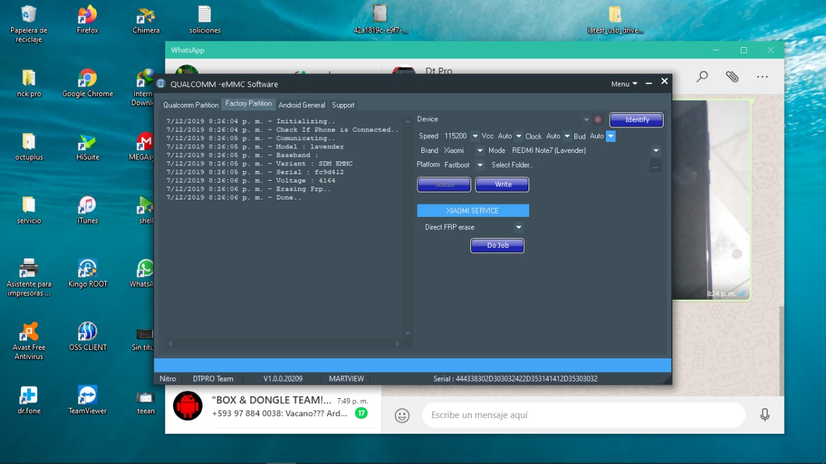
Task: Open the BOX & DONGLE TEAM chat
Action: click(274, 407)
